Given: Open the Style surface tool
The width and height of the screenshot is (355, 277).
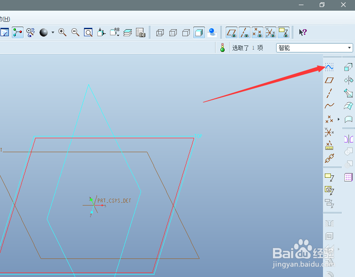Looking at the screenshot, I should (349, 119).
